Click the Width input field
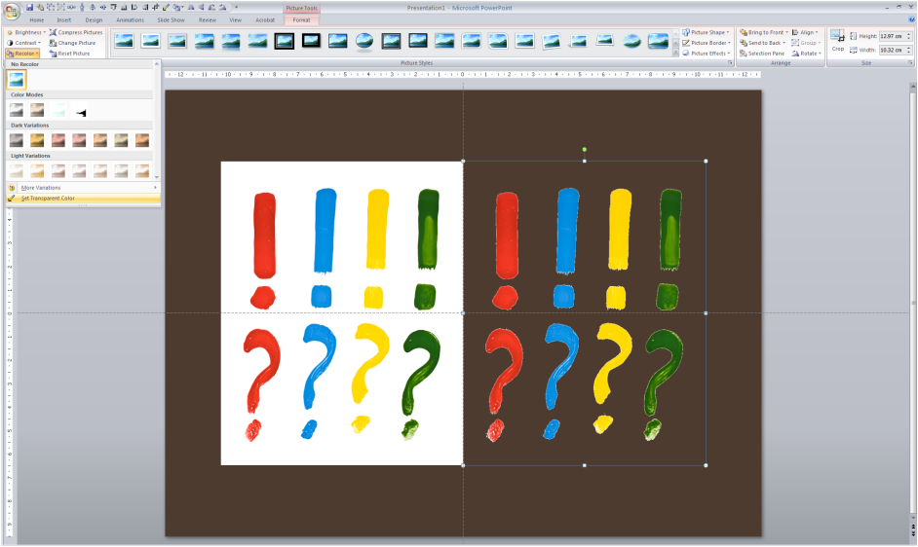The width and height of the screenshot is (918, 547). tap(893, 50)
